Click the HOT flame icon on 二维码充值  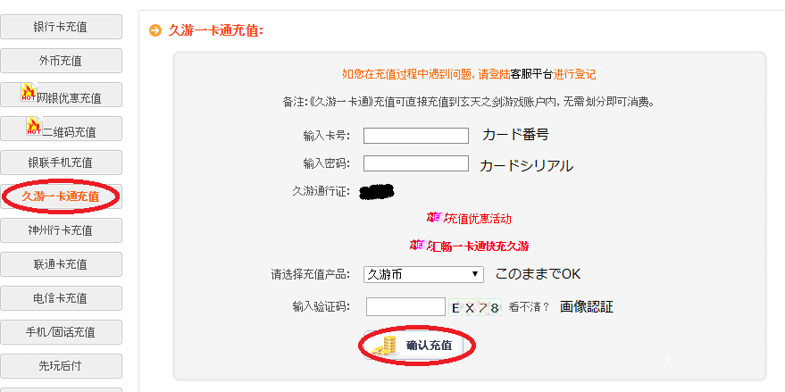[x=34, y=127]
